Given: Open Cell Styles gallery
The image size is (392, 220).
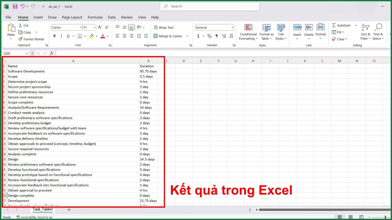Looking at the screenshot, I should (x=281, y=32).
